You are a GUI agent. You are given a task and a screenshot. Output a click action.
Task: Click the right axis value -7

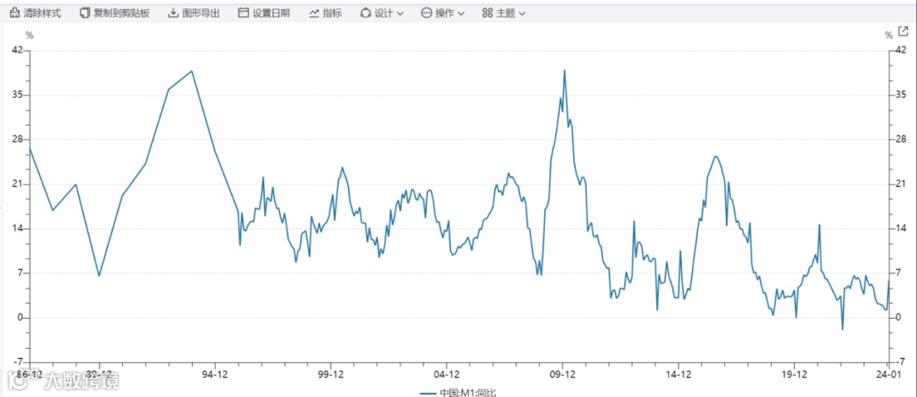pos(900,362)
